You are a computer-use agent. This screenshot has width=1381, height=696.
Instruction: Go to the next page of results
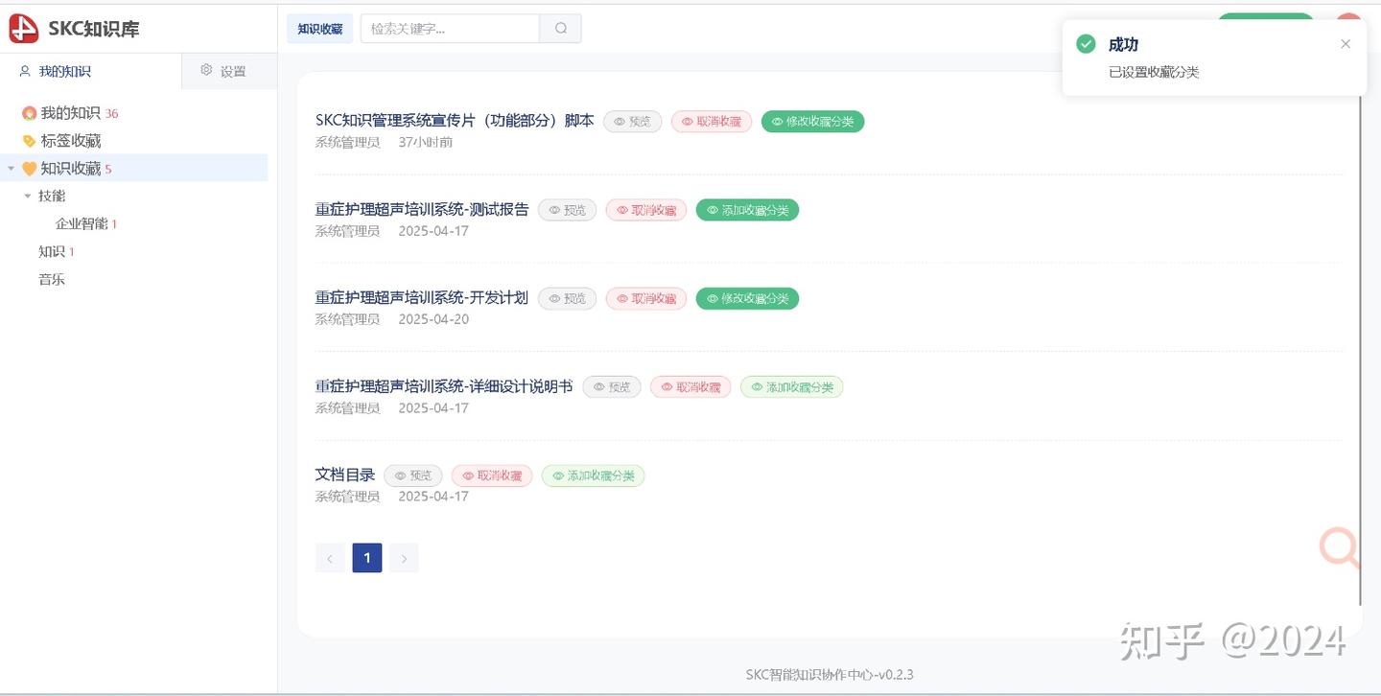tap(404, 558)
